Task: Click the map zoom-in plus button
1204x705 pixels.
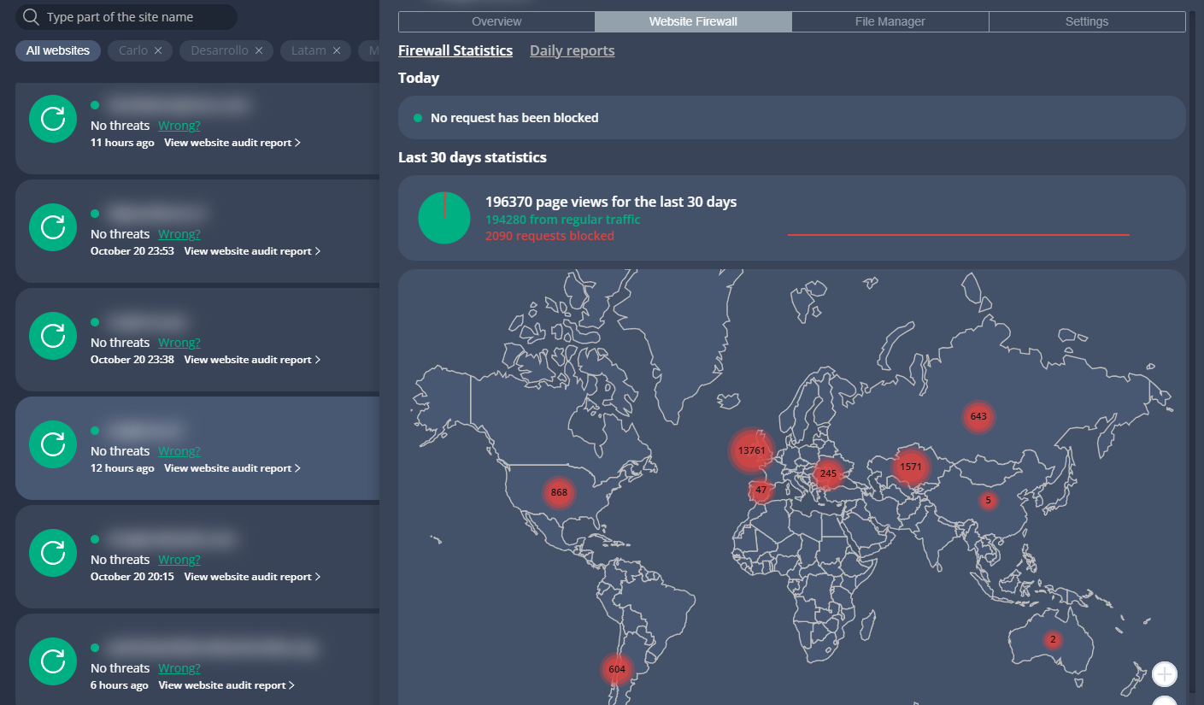Action: (1165, 674)
